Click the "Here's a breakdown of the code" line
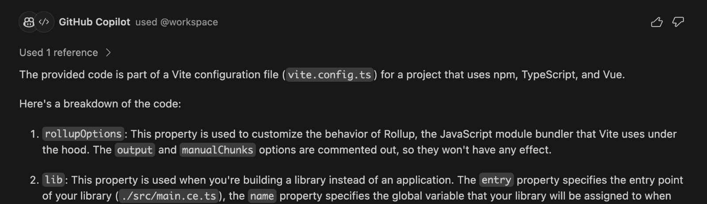 100,104
